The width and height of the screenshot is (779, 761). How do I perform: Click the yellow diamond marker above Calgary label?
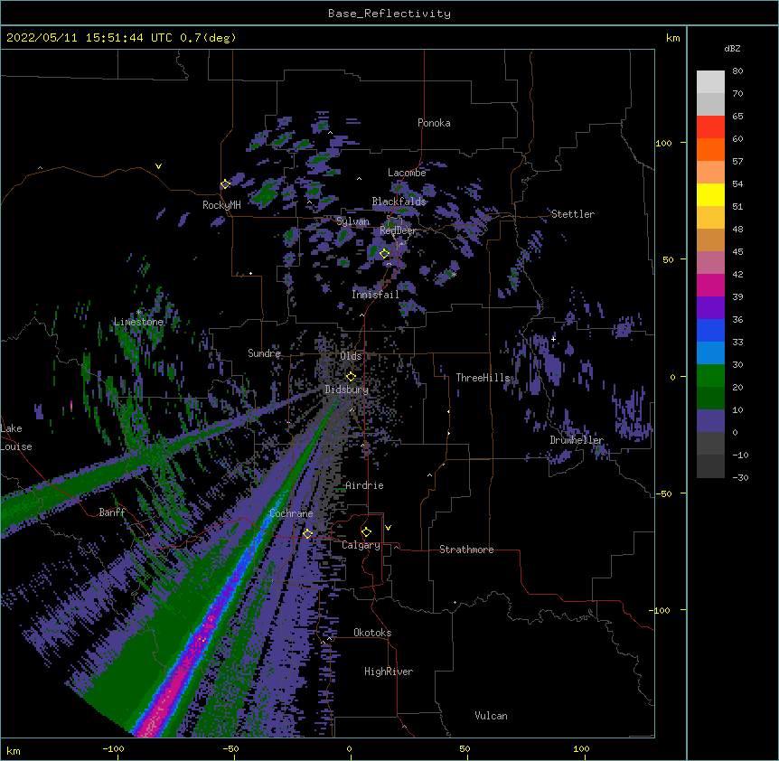366,532
